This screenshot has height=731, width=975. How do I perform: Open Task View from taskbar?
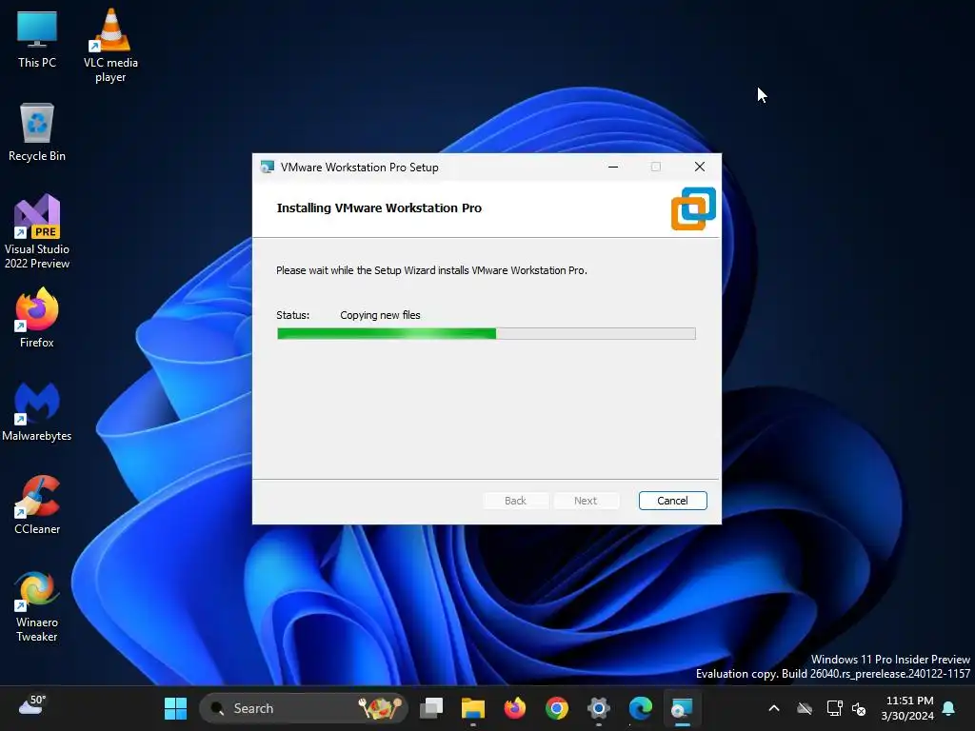pos(431,708)
